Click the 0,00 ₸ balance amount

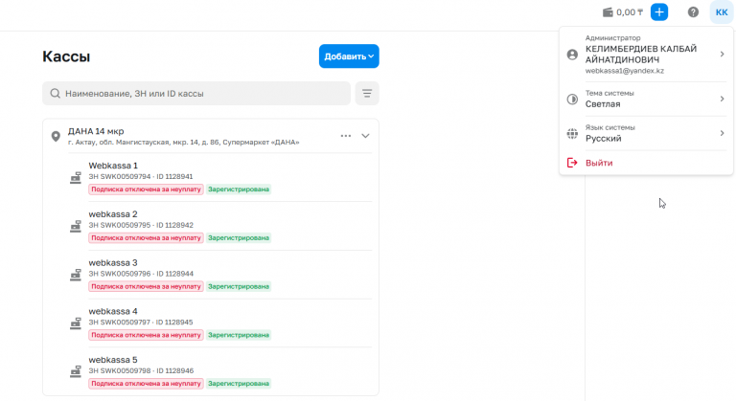(x=630, y=12)
